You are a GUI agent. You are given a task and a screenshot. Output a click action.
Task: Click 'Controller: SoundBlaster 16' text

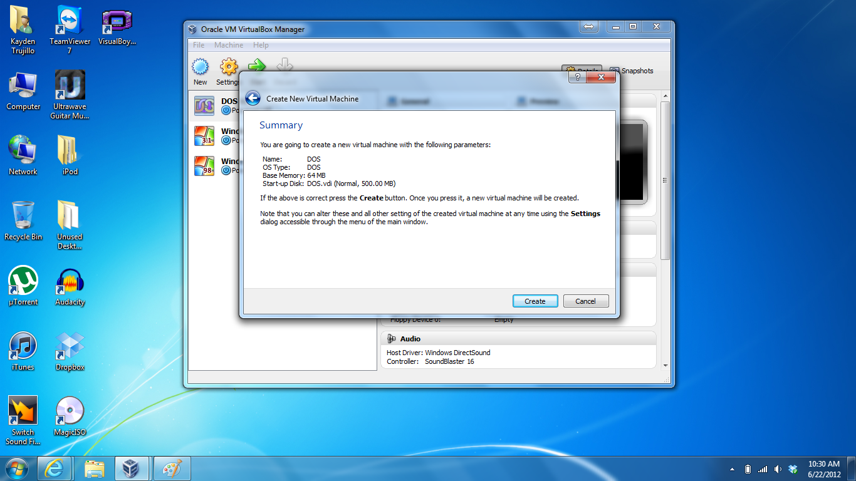431,361
